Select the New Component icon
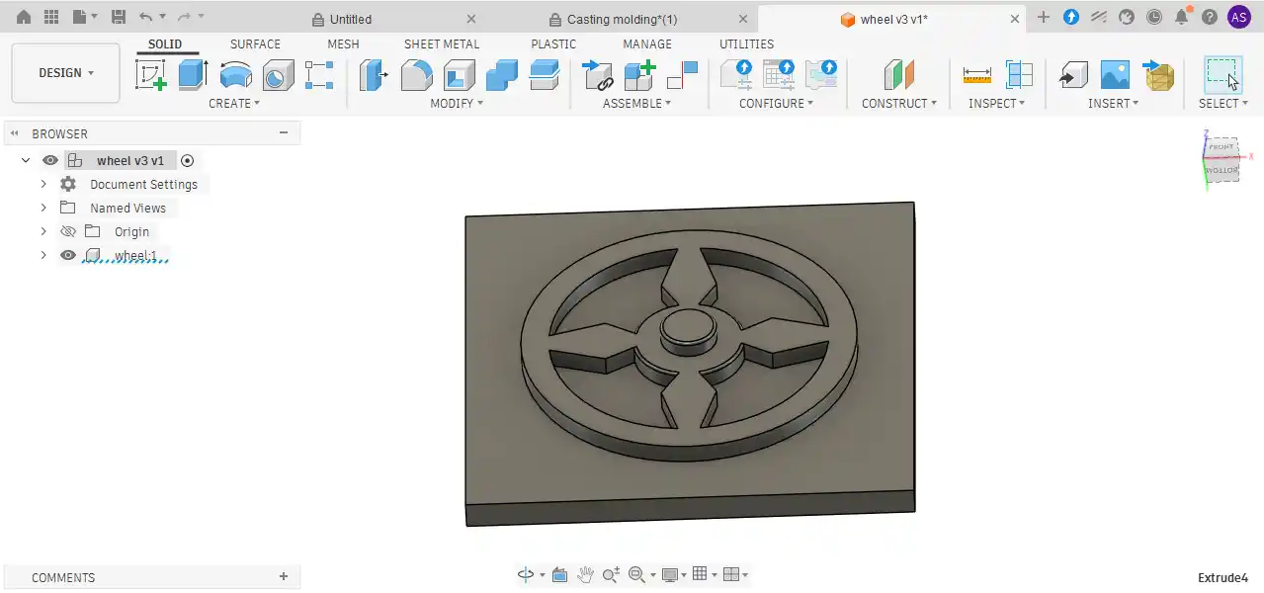The image size is (1264, 593). [x=640, y=75]
